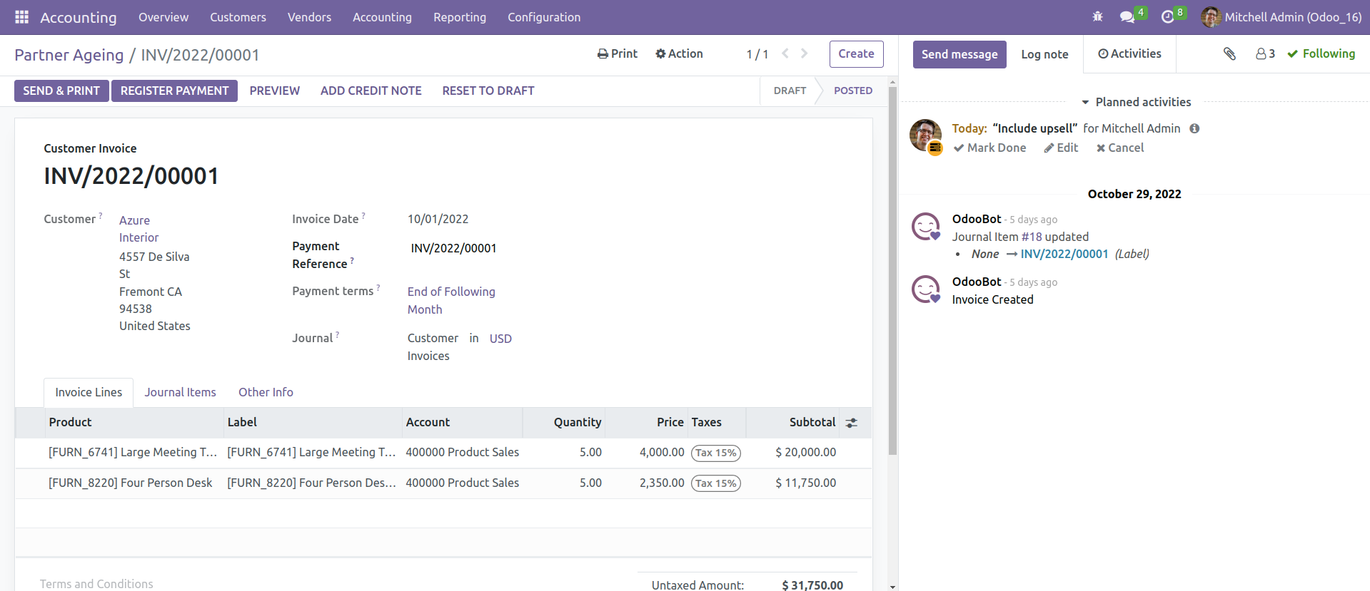Open the Print dropdown menu
The width and height of the screenshot is (1370, 591).
[x=618, y=53]
